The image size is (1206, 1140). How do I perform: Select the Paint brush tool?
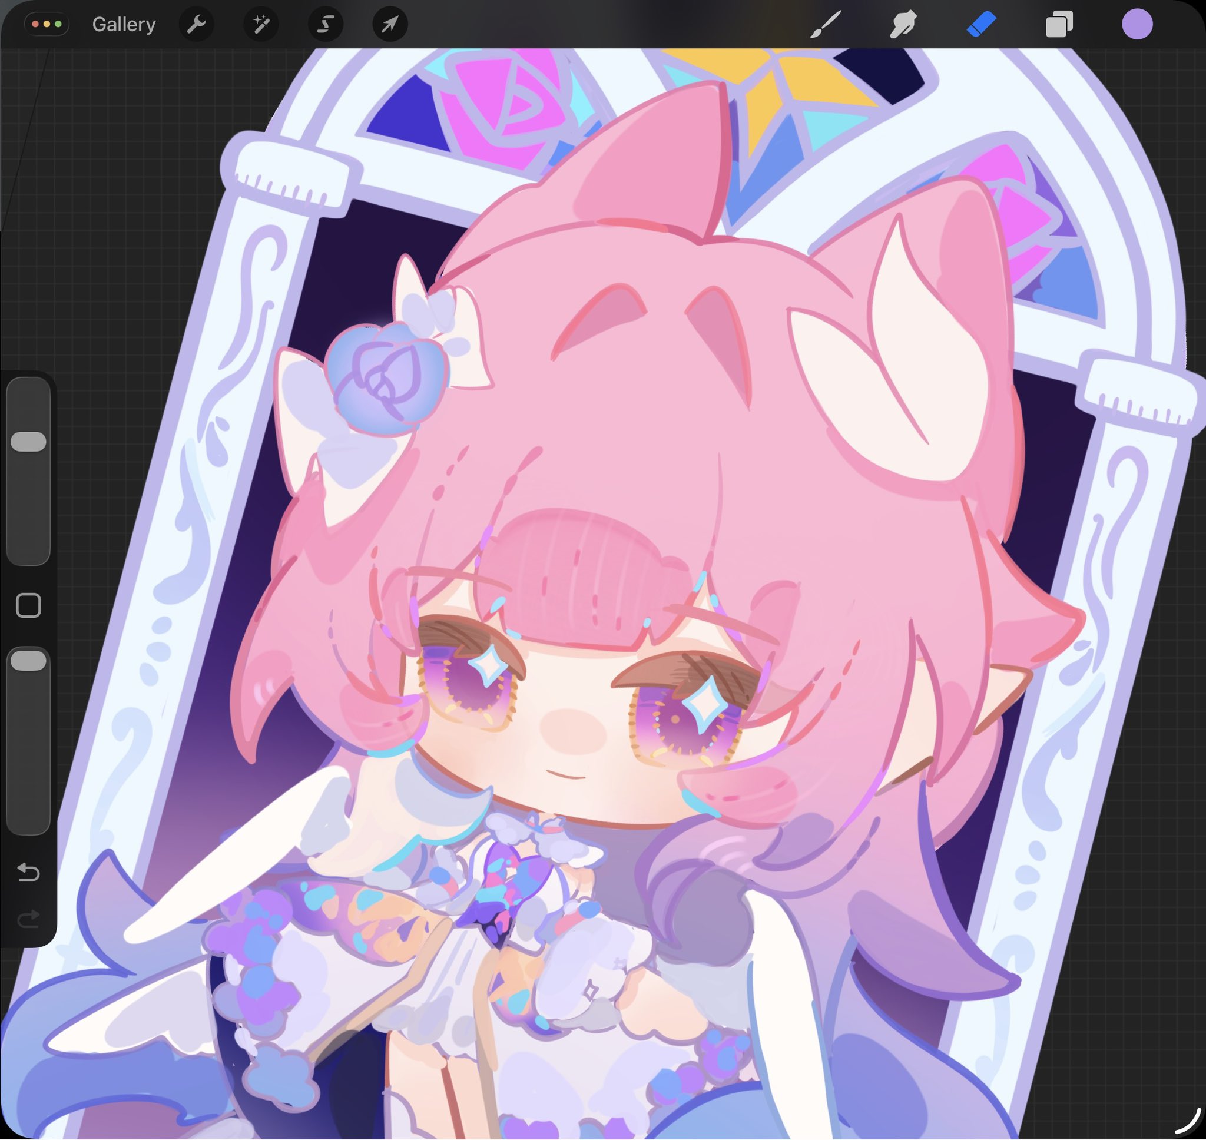coord(826,25)
